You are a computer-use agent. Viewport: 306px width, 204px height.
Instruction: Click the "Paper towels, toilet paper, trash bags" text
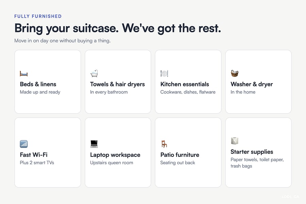pos(257,163)
